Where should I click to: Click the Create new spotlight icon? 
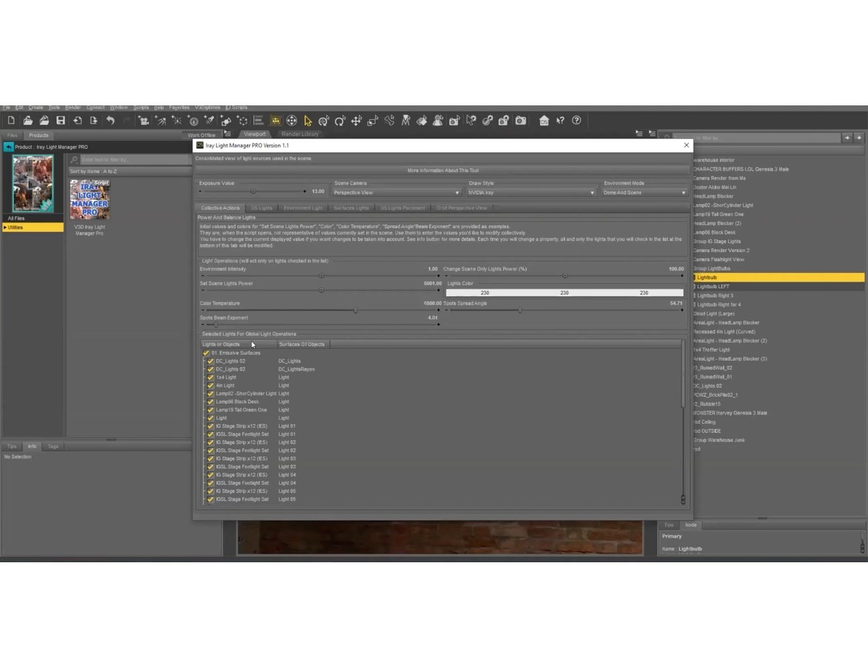click(x=160, y=121)
